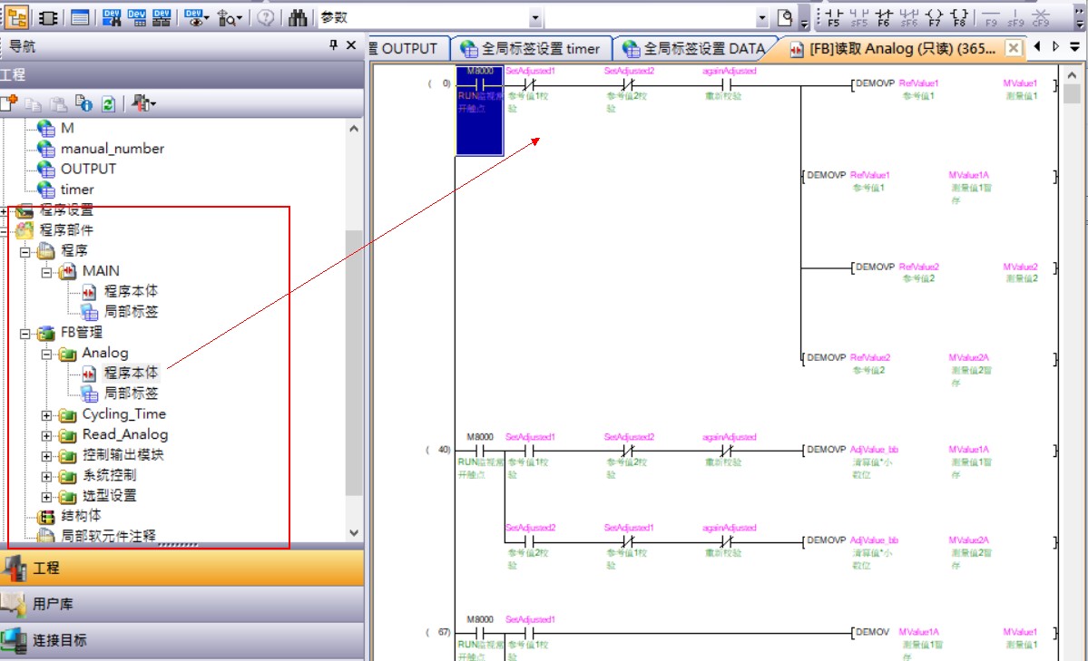
Task: Expand the Cycling_Time folder node
Action: click(x=47, y=415)
